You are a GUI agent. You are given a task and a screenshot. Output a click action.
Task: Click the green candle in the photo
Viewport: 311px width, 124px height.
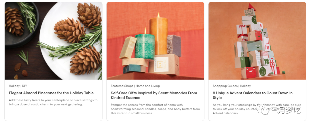tap(145, 47)
